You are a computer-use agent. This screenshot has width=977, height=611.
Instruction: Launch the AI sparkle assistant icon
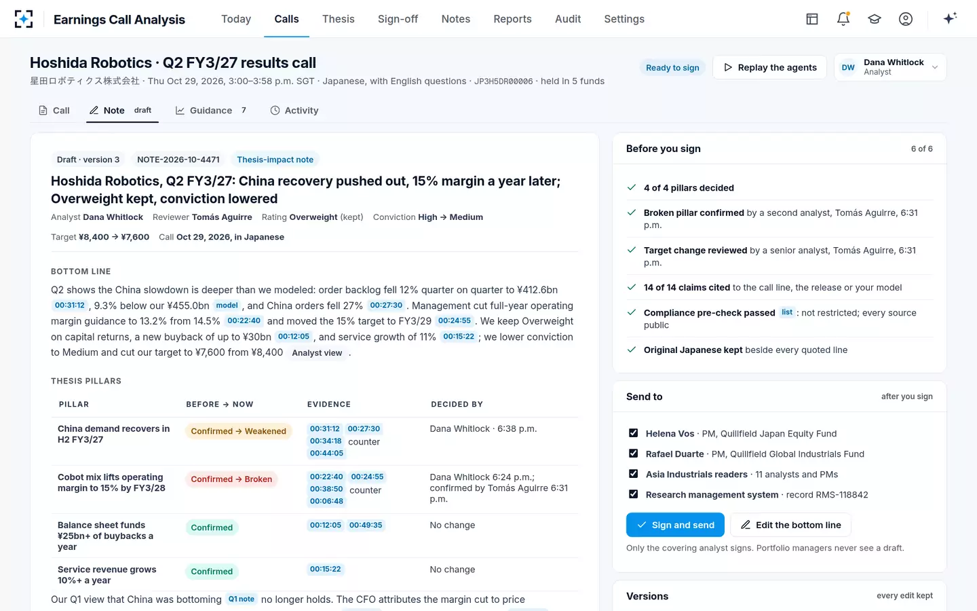click(950, 18)
